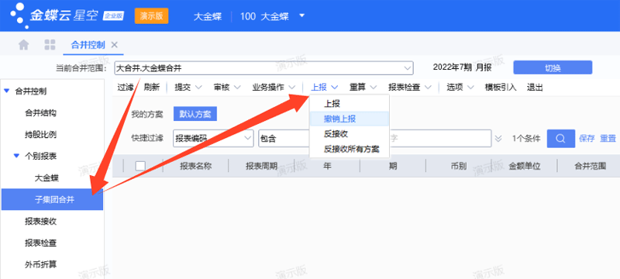This screenshot has height=279, width=620.
Task: Click the 过滤 toolbar item
Action: pos(125,88)
